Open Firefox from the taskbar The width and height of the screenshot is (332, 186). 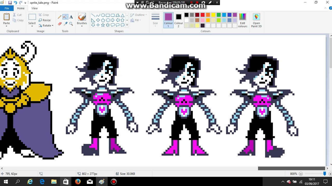[78, 182]
